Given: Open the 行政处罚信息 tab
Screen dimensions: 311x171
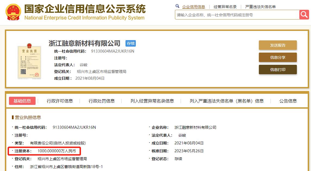Looking at the screenshot, I should coord(102,101).
